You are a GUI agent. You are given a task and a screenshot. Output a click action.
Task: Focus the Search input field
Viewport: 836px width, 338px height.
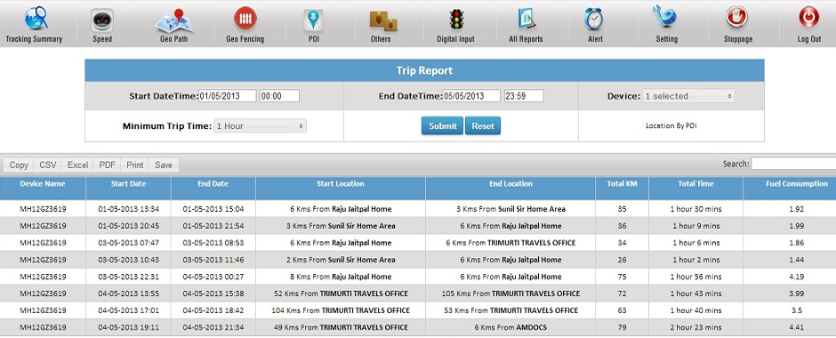[793, 164]
